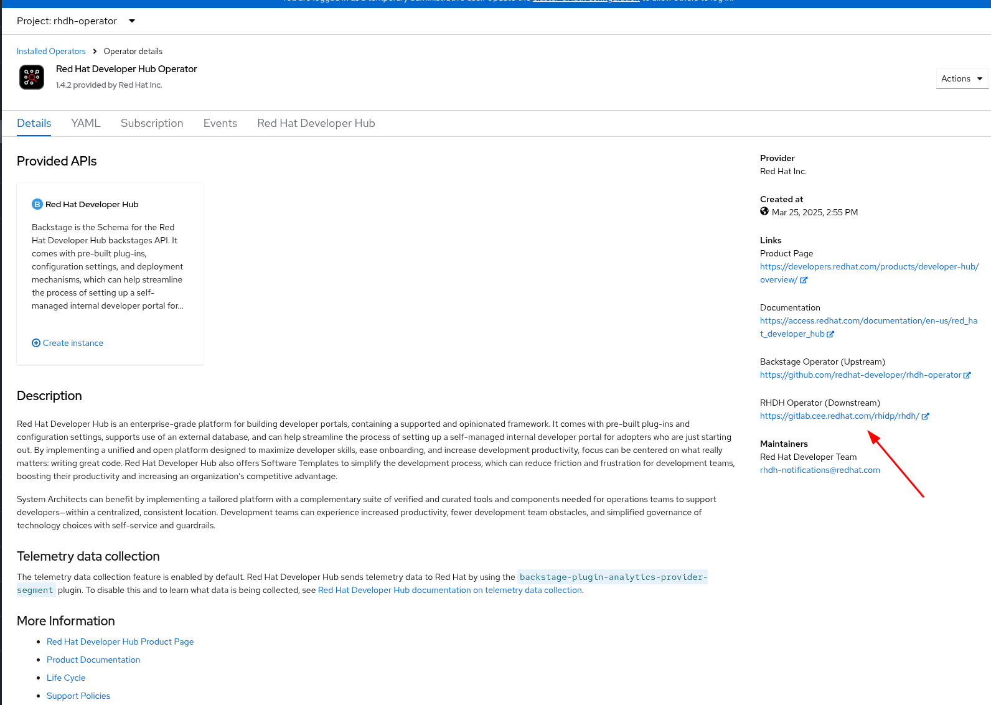Screen dimensions: 991x705
Task: Open the GitLab rhidp downstream link
Action: tap(840, 416)
